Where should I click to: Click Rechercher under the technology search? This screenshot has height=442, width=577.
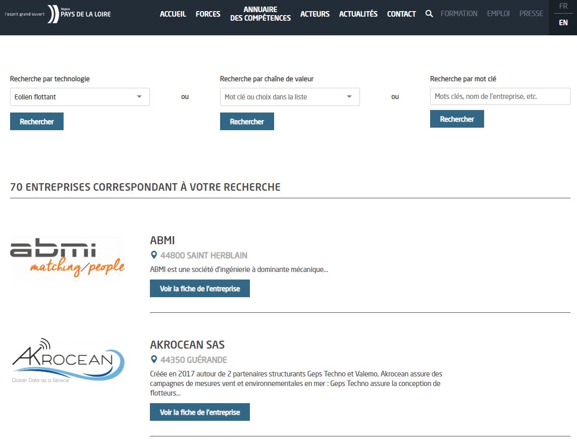click(x=36, y=121)
